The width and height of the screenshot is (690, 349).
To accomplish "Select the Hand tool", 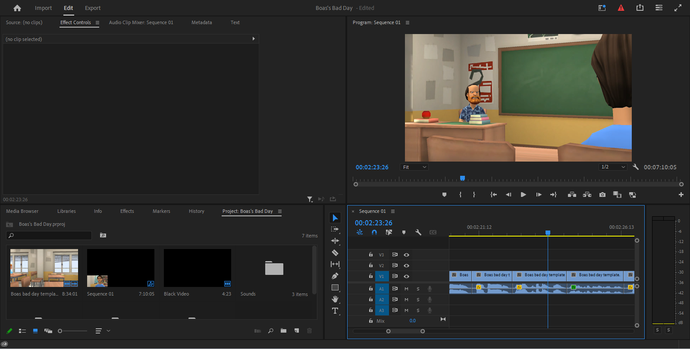I will 335,299.
